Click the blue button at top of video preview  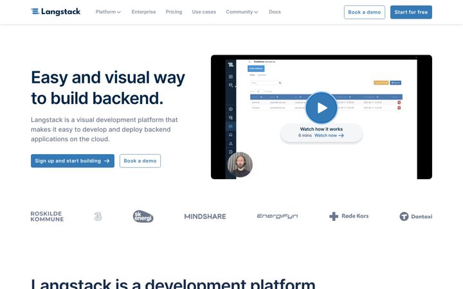(256, 69)
